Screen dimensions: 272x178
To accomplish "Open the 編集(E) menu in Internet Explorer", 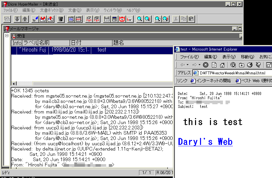I will [x=210, y=57].
